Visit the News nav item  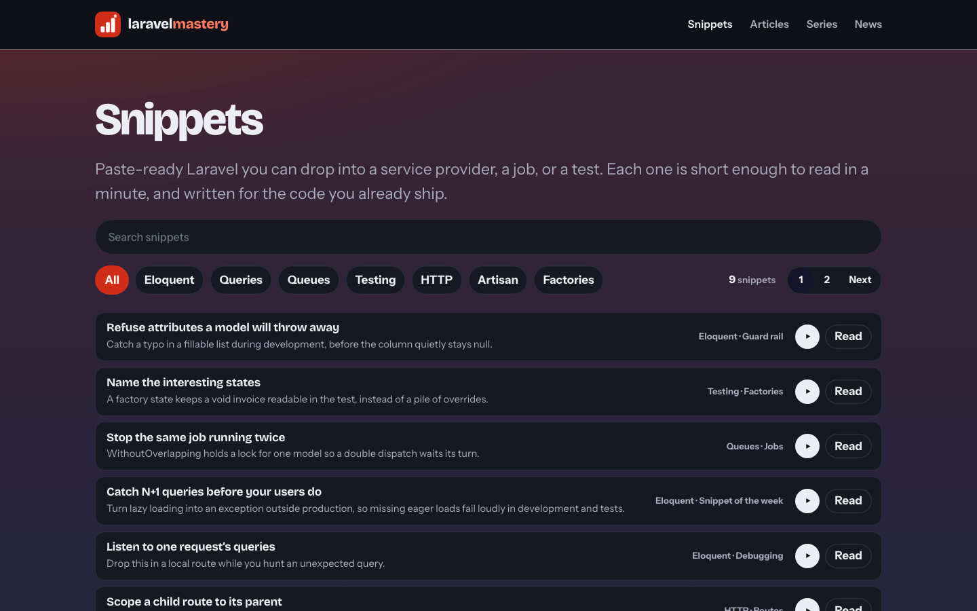pyautogui.click(x=868, y=24)
